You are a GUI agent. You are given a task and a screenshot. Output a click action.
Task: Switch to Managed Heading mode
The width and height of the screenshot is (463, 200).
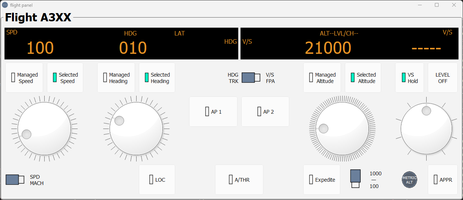pos(116,77)
